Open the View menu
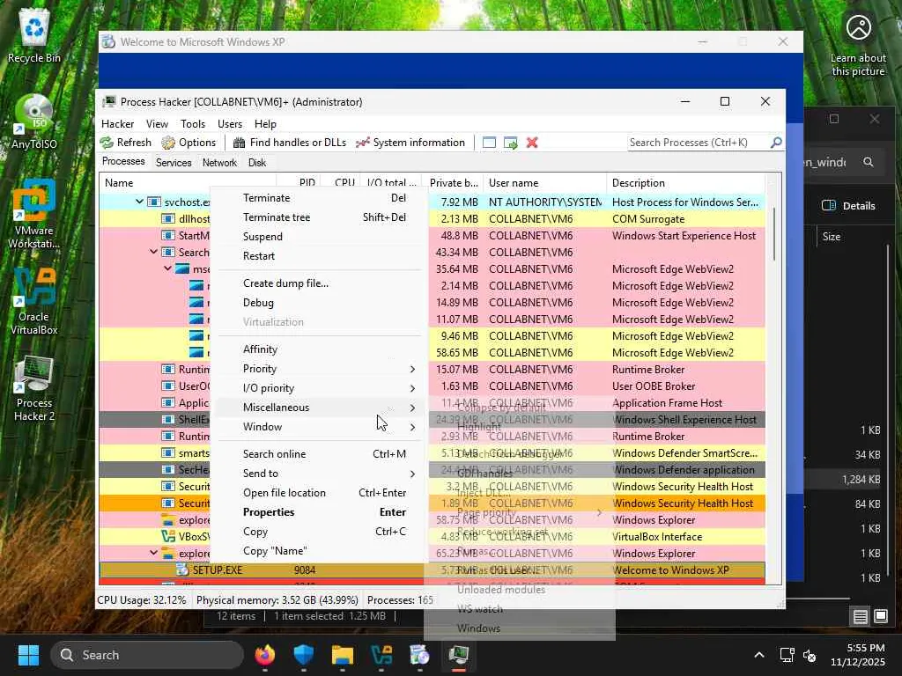Screen dimensions: 902x676 tap(157, 123)
